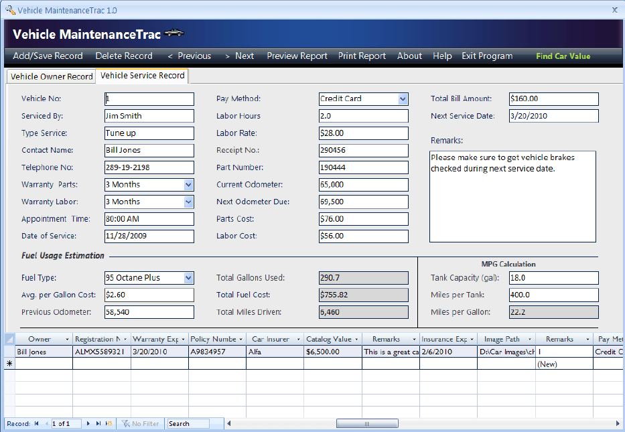Create a new blank record via navigator icon
Image resolution: width=625 pixels, height=432 pixels.
pos(109,423)
